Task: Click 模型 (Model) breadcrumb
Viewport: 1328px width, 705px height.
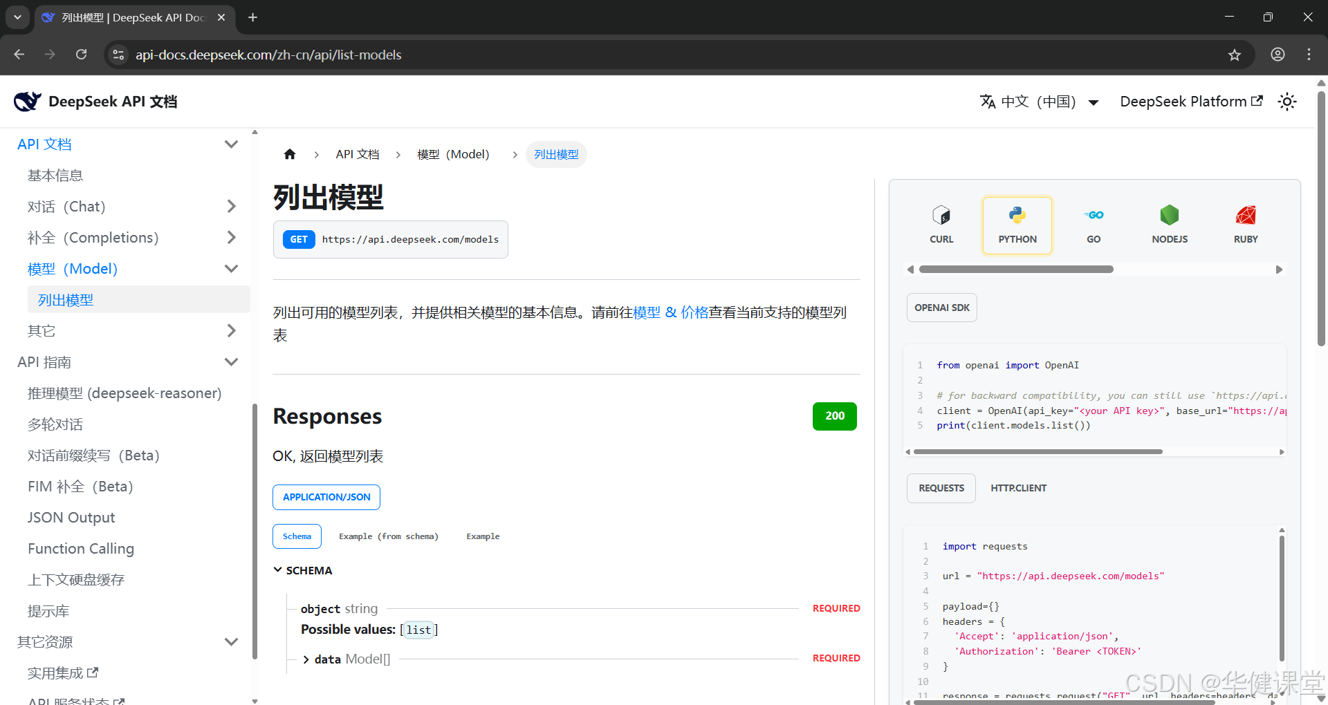Action: [x=454, y=154]
